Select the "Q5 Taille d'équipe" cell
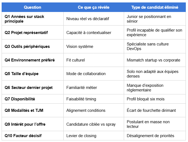The image size is (188, 142). (x=32, y=74)
